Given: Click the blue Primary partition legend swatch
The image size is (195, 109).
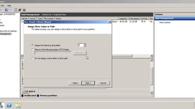Looking at the screenshot, I should 38,96.
